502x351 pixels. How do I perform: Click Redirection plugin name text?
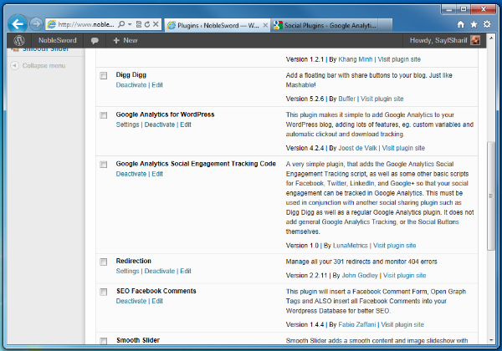[134, 261]
